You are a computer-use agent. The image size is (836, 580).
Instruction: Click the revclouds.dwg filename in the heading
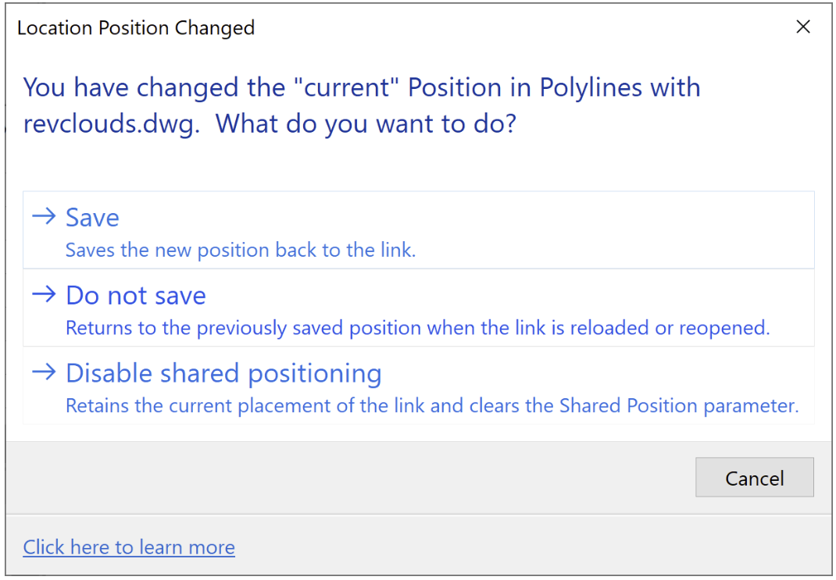click(111, 123)
